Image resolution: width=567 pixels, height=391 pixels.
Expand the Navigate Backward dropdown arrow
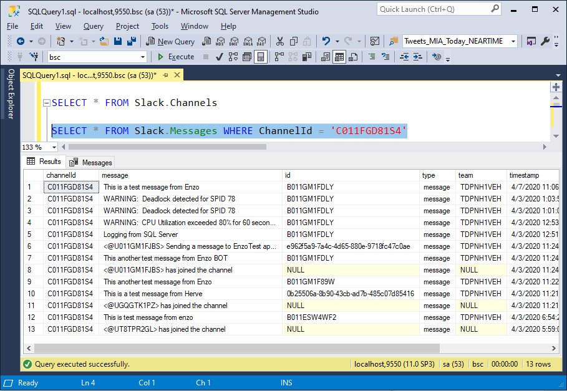pyautogui.click(x=31, y=41)
